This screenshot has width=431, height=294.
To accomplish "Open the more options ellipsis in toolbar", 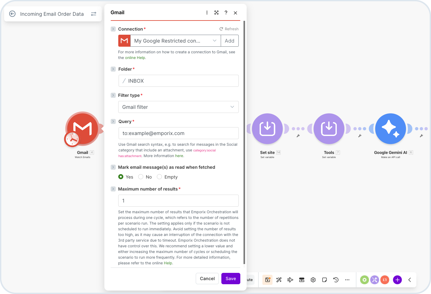I will point(347,280).
